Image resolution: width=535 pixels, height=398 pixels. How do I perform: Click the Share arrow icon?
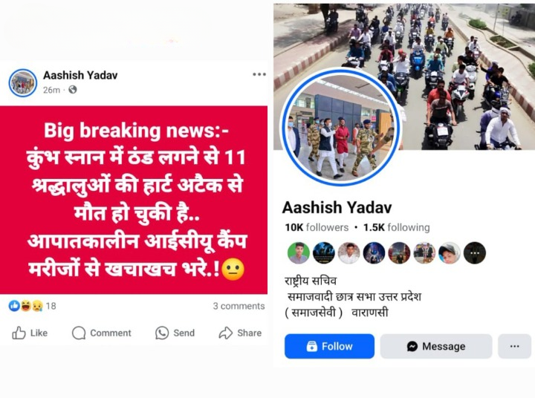pos(226,333)
